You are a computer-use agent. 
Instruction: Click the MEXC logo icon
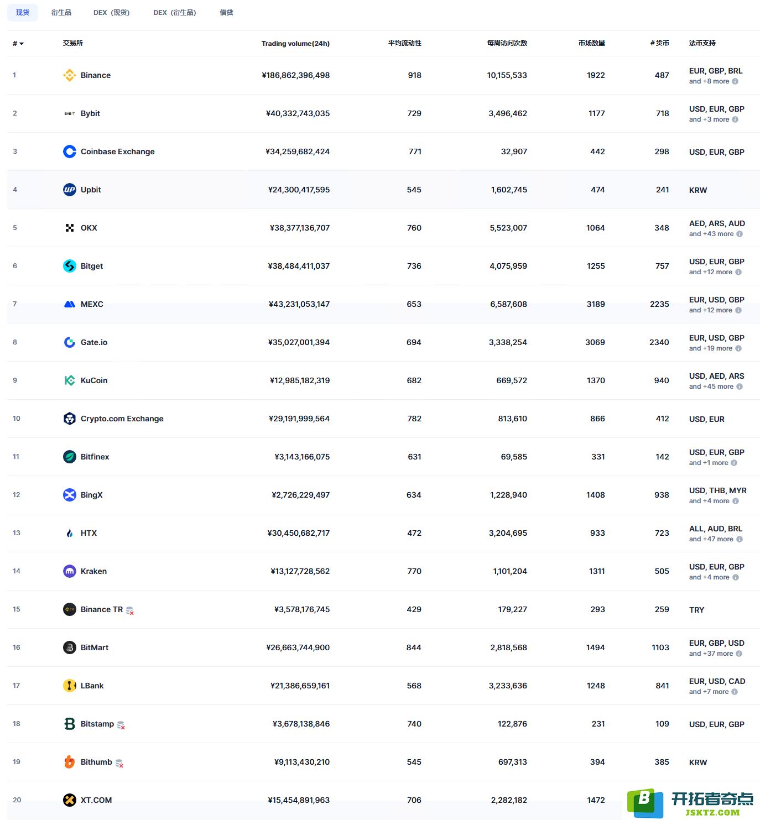pos(70,304)
